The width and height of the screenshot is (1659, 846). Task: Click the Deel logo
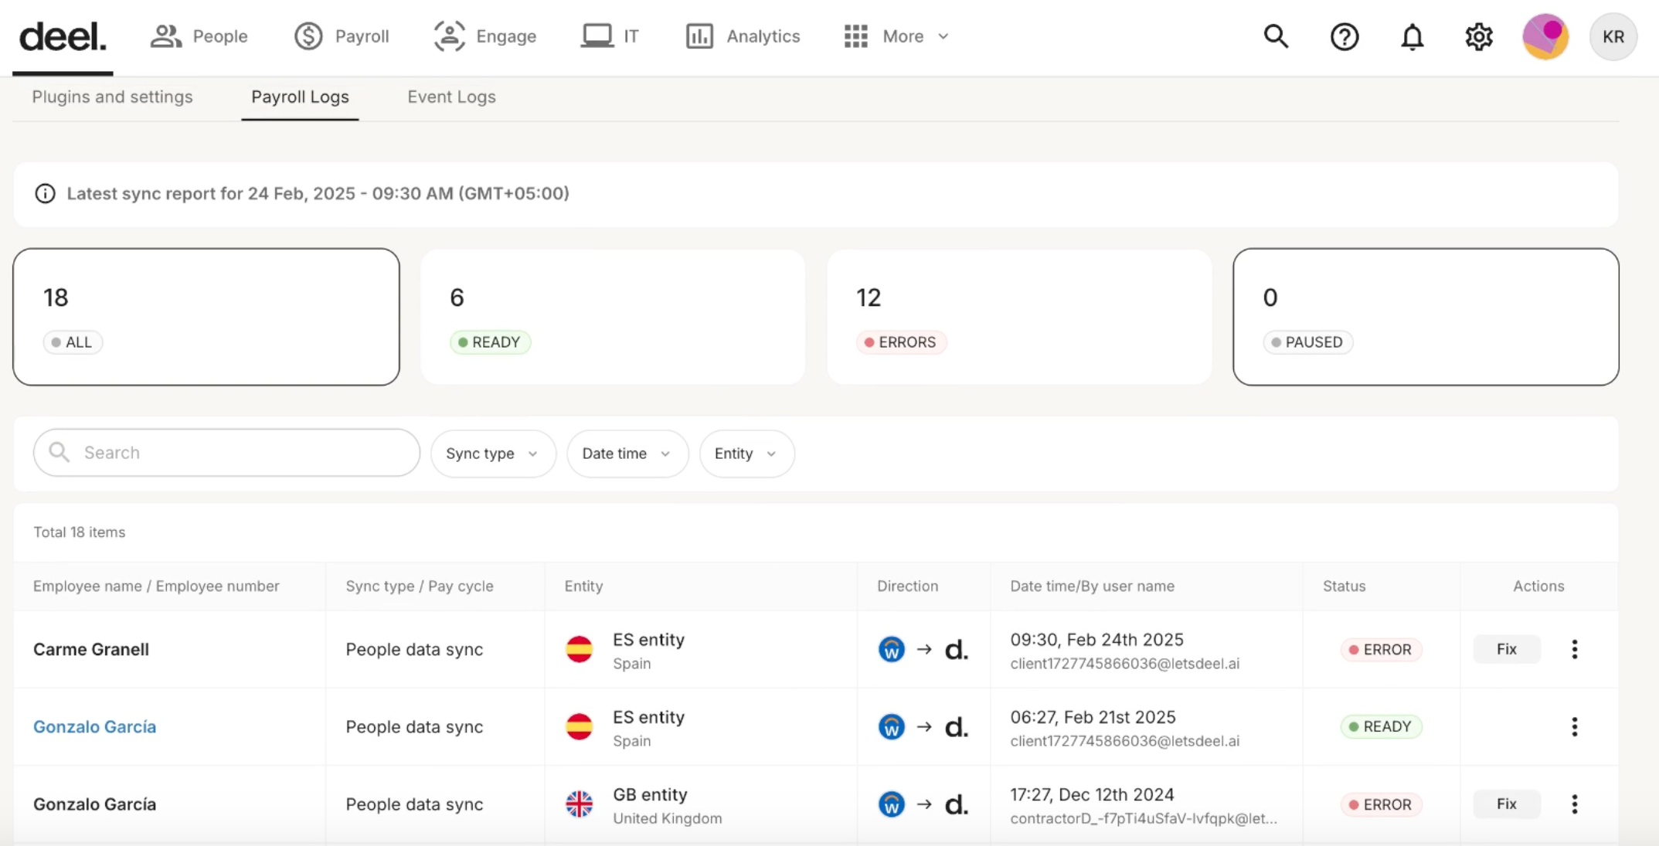[63, 36]
